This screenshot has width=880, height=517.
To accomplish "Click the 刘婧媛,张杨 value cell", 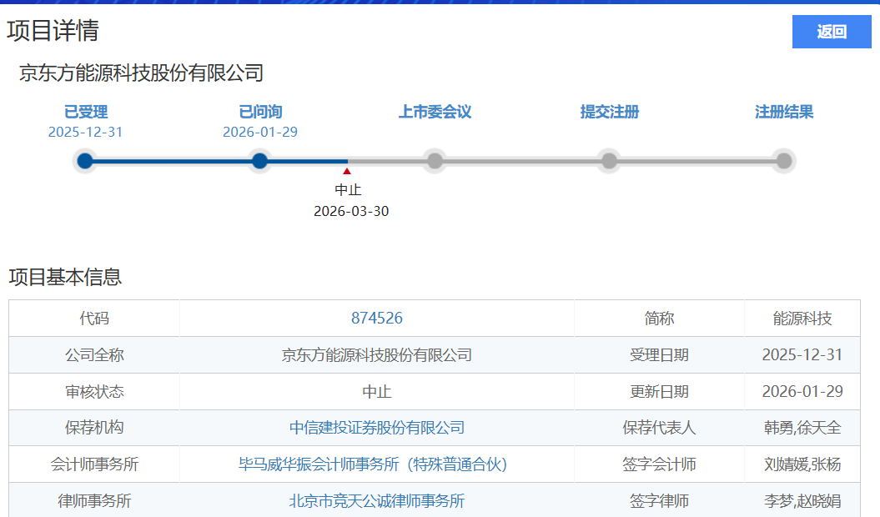I will 802,464.
